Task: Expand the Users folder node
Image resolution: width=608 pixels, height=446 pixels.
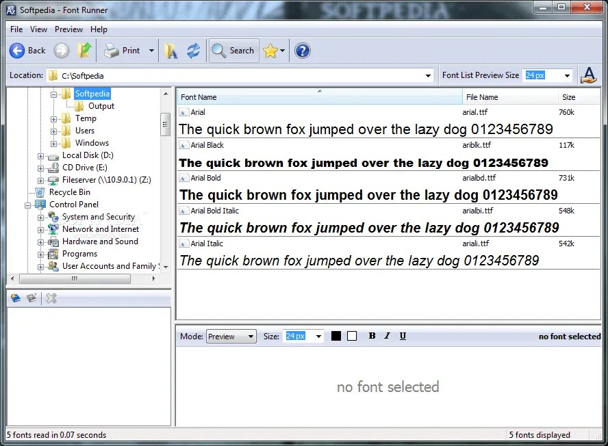Action: coord(53,131)
